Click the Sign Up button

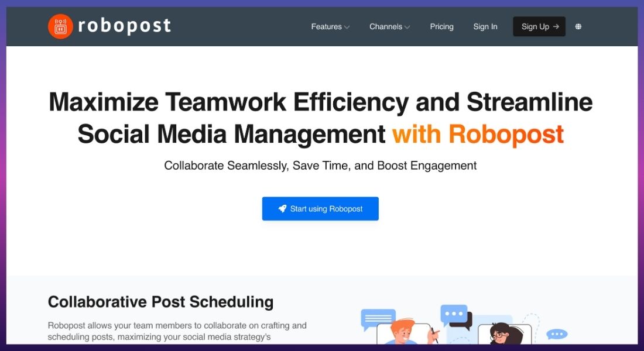pyautogui.click(x=539, y=26)
